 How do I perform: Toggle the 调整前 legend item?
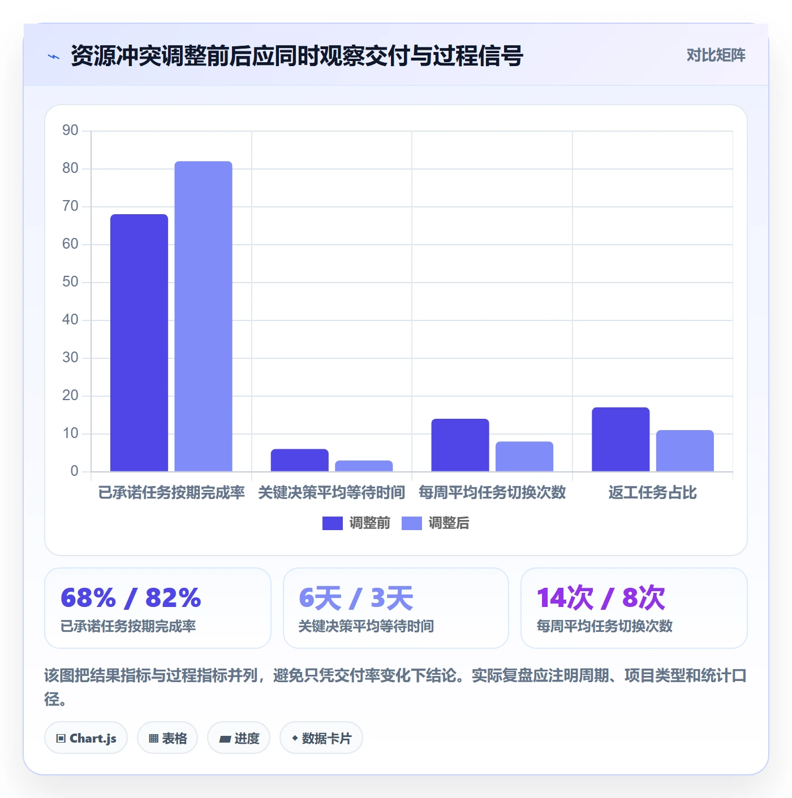[x=356, y=523]
